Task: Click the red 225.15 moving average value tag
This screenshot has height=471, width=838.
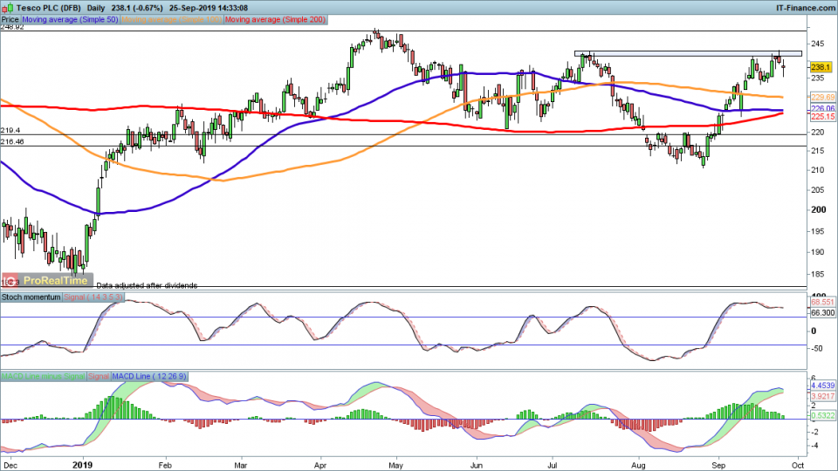Action: [x=823, y=116]
